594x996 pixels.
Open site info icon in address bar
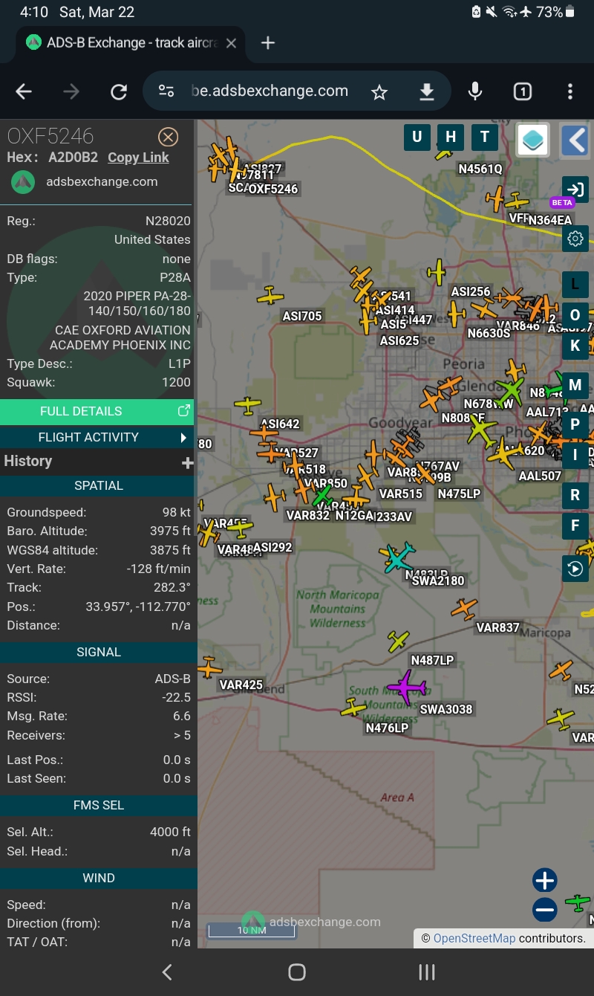point(166,91)
